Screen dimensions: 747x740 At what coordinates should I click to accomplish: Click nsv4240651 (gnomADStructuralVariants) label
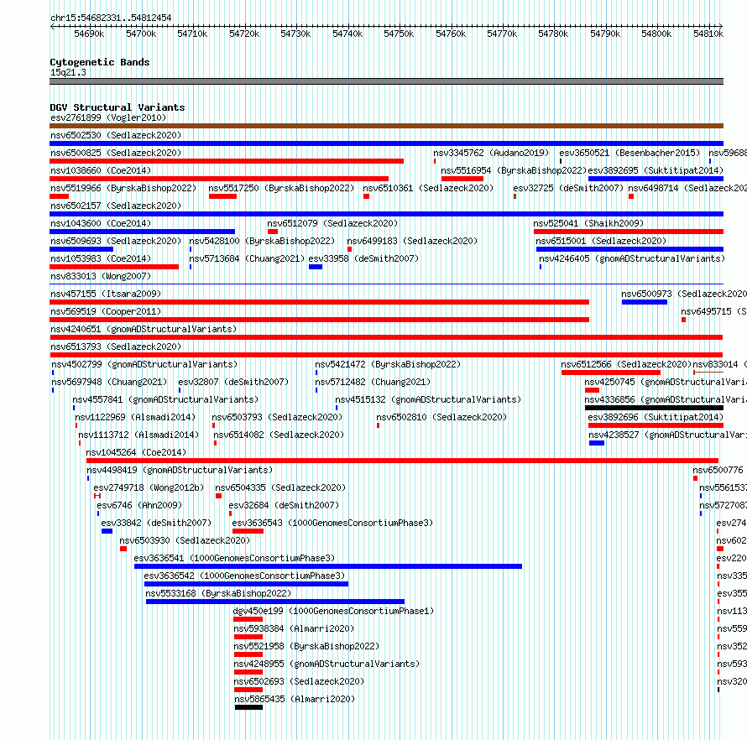[x=144, y=329]
